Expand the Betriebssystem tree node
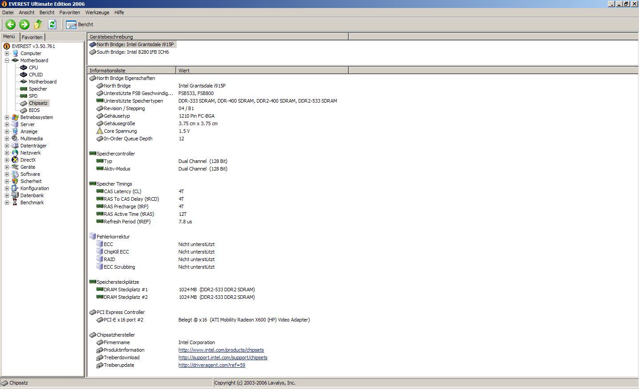This screenshot has width=639, height=389. click(7, 117)
